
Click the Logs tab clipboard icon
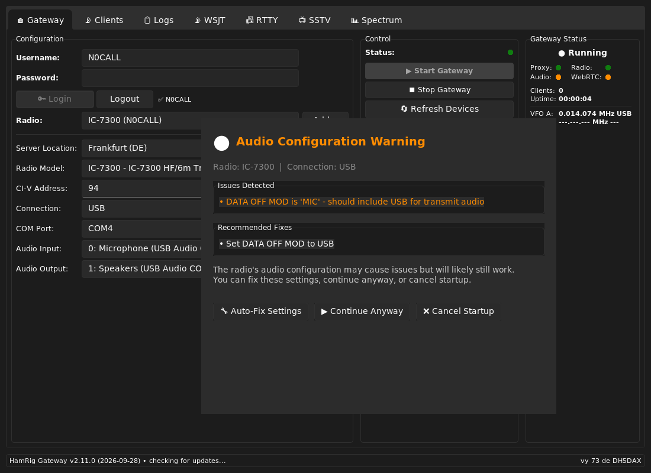point(147,20)
